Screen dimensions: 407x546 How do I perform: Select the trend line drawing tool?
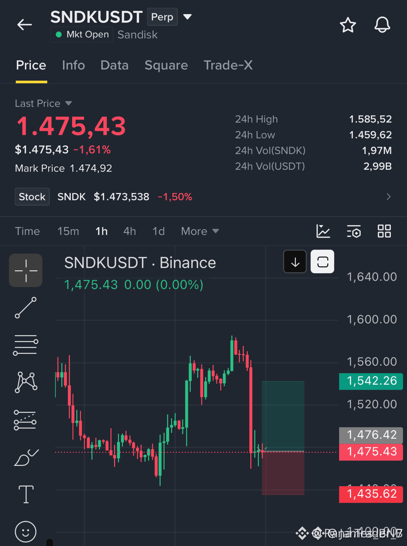pyautogui.click(x=26, y=308)
